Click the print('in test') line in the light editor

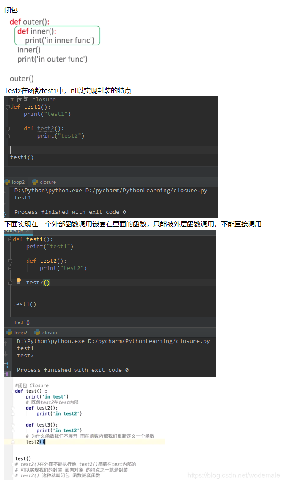[x=47, y=397]
